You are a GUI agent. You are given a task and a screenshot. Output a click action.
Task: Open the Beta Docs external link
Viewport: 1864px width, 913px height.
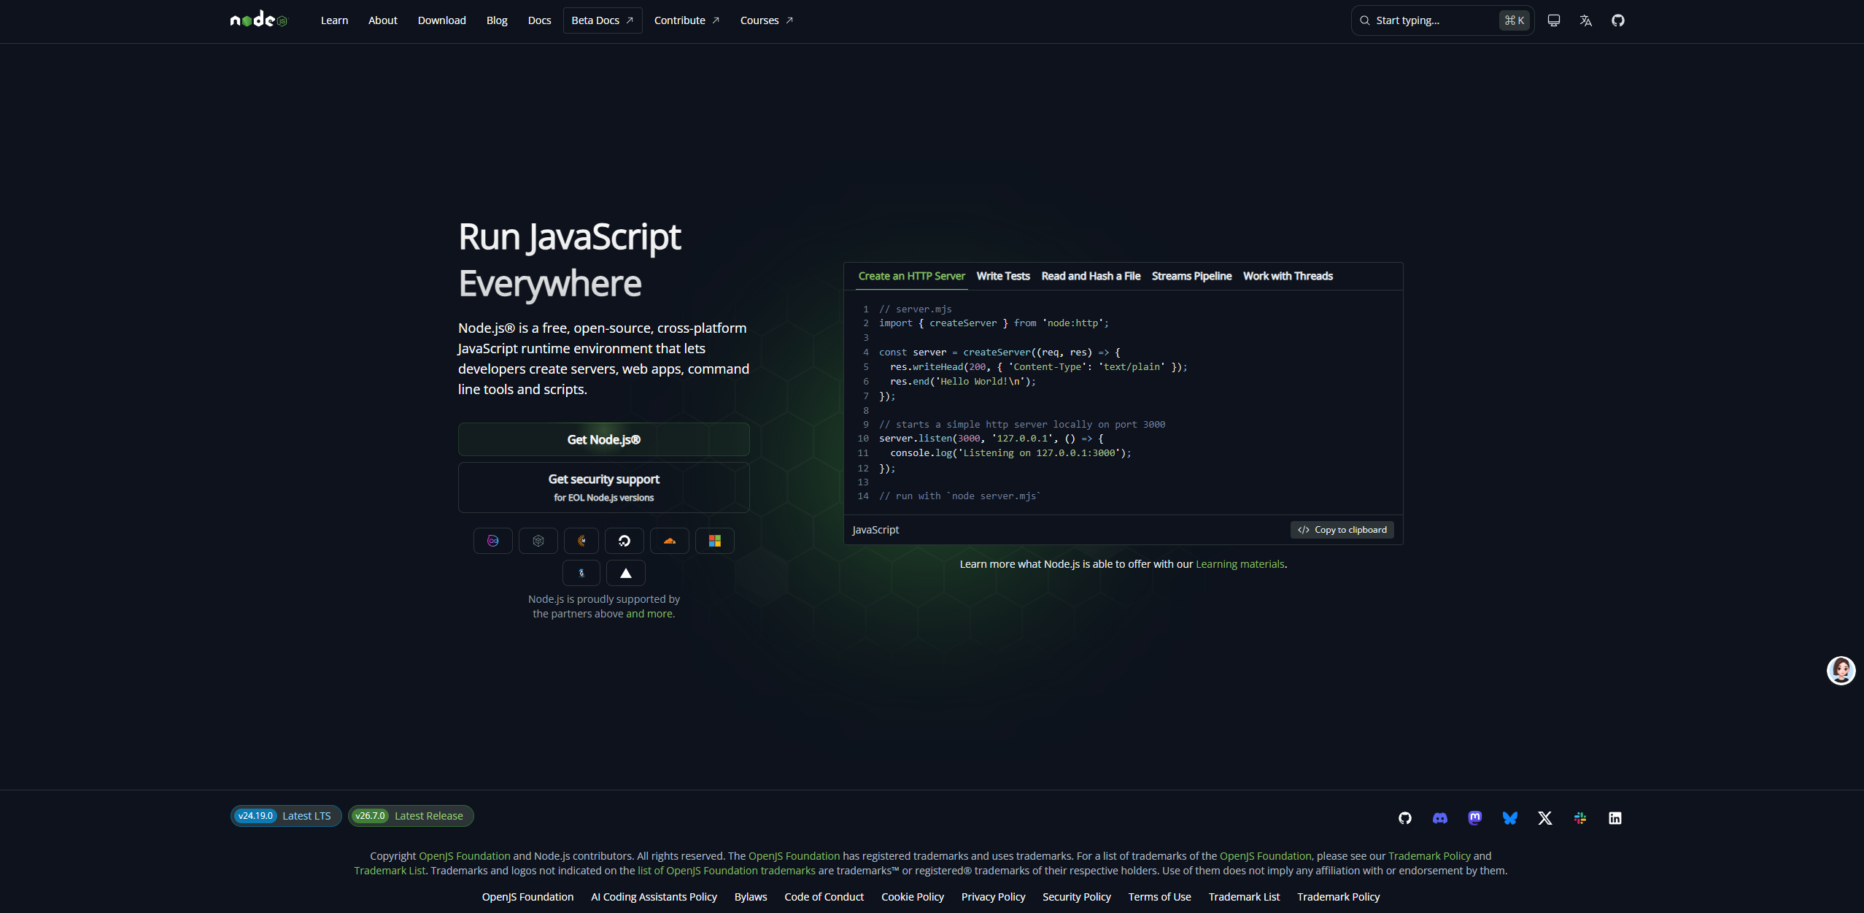603,20
